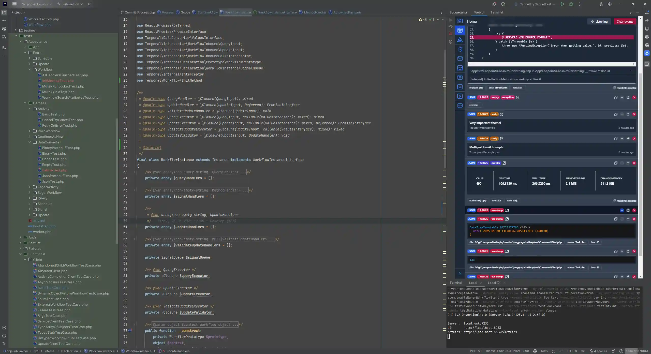The width and height of the screenshot is (651, 354).
Task: Toggle the file lock icon in the status bar
Action: coord(613,351)
